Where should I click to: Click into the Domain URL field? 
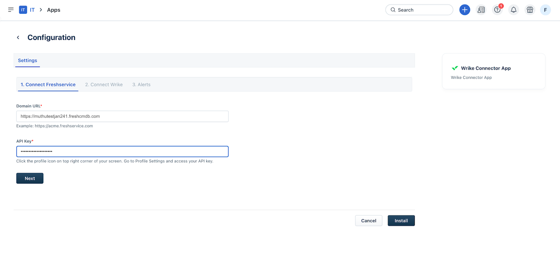click(122, 116)
